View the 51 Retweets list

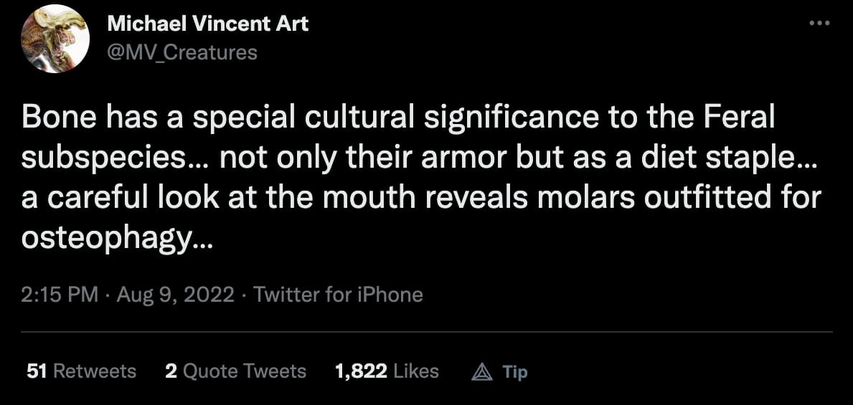[x=82, y=371]
